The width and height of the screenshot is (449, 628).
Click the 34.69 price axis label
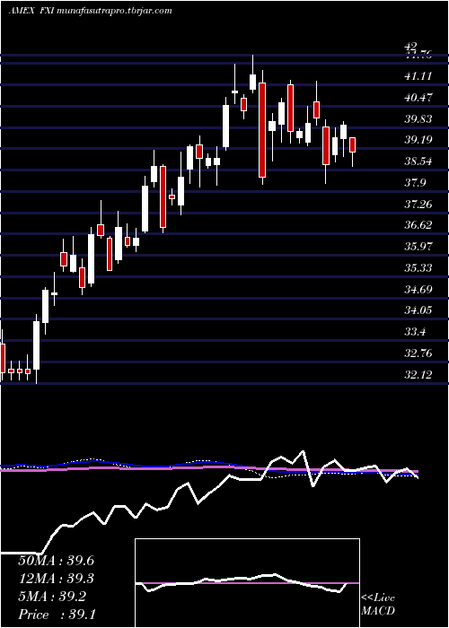point(418,290)
